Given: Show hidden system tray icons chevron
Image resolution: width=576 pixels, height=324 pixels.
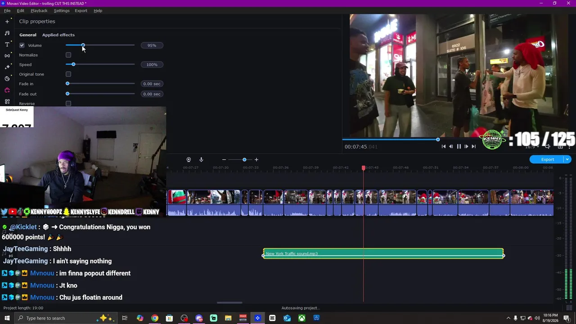Looking at the screenshot, I should coord(508,318).
